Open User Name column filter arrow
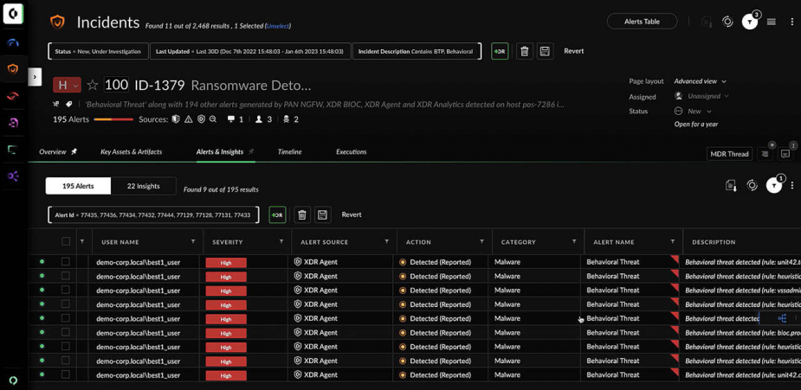801x390 pixels. click(193, 241)
